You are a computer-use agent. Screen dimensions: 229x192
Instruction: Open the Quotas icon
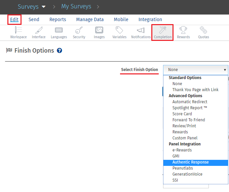(203, 30)
